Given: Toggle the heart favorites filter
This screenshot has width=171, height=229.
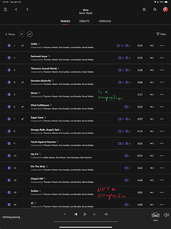Looking at the screenshot, I should click(21, 34).
